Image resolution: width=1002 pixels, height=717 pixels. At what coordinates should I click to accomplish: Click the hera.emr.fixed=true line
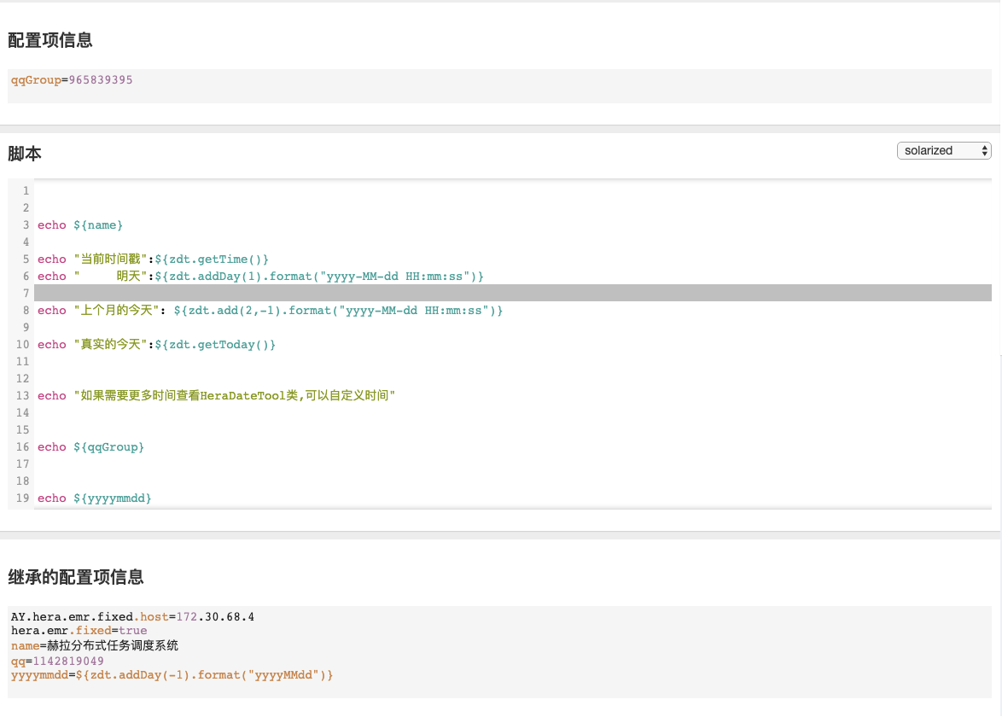(79, 631)
